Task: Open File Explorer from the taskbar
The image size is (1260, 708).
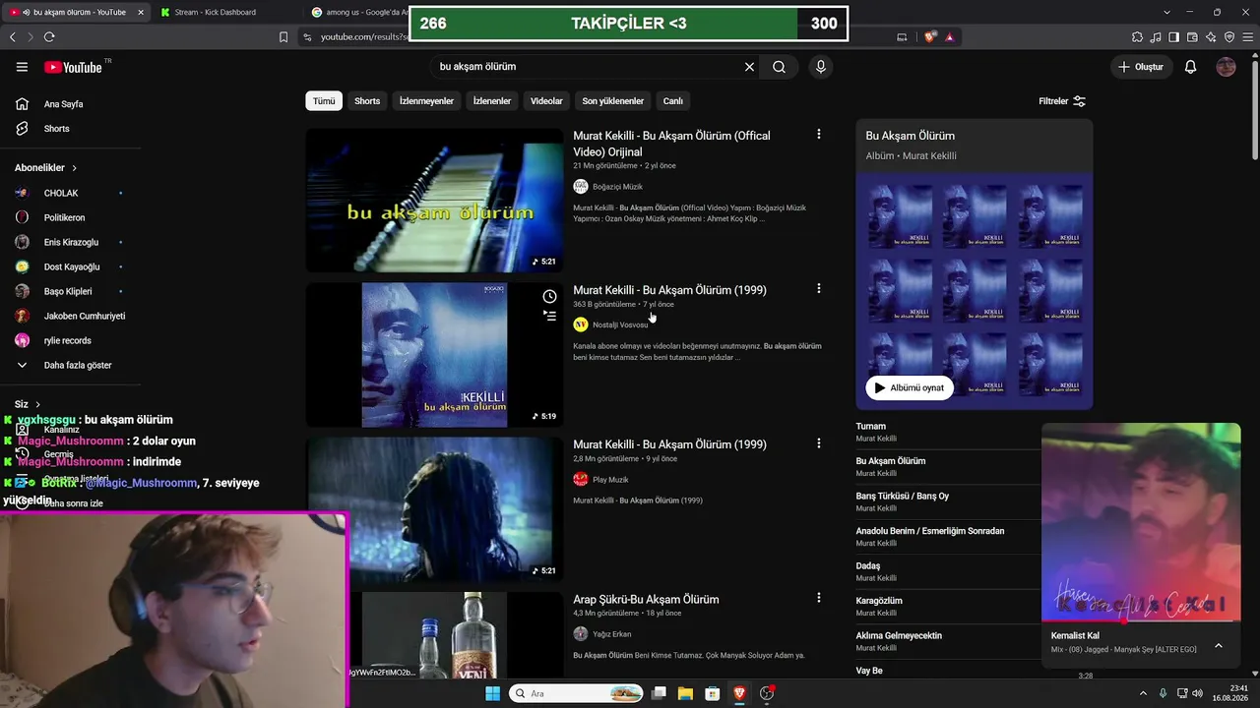Action: (x=684, y=693)
